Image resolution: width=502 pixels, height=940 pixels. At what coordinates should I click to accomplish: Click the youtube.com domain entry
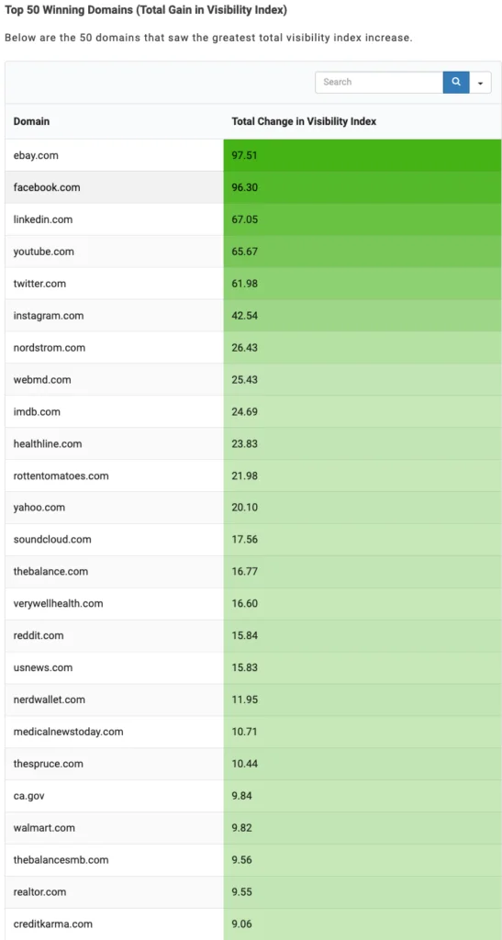pyautogui.click(x=44, y=252)
